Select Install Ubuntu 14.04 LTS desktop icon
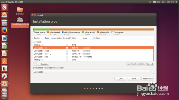Viewport: 179px width, 100px height. click(x=20, y=22)
